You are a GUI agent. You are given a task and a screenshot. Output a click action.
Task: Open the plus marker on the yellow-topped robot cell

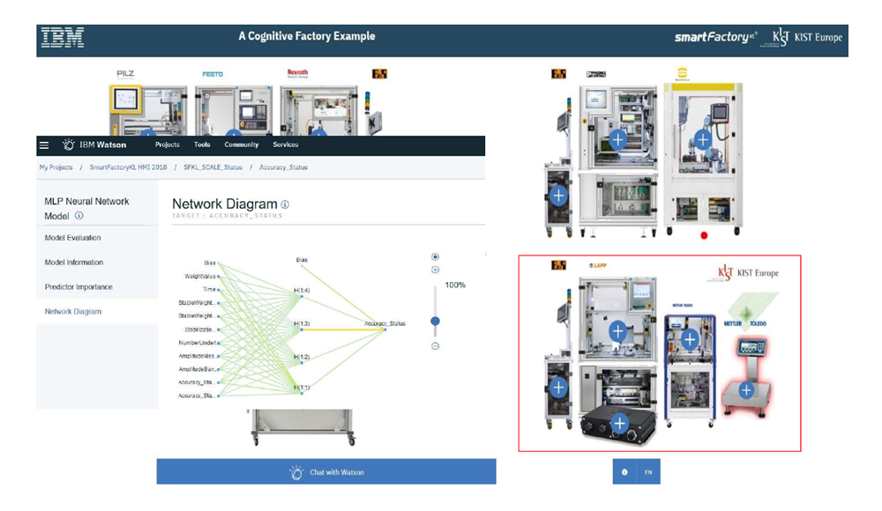[x=703, y=139]
